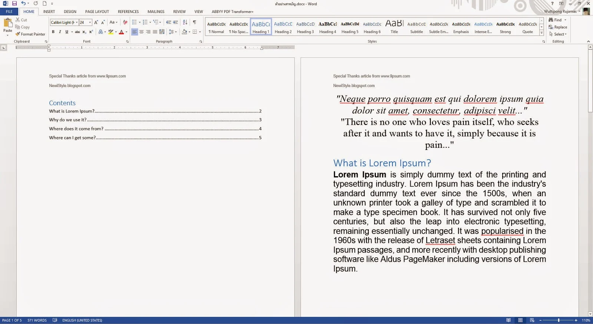Adjust the zoom slider in status bar
The height and width of the screenshot is (324, 593).
click(558, 320)
